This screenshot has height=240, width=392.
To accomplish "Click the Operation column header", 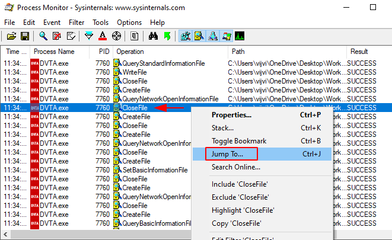I will click(x=171, y=52).
